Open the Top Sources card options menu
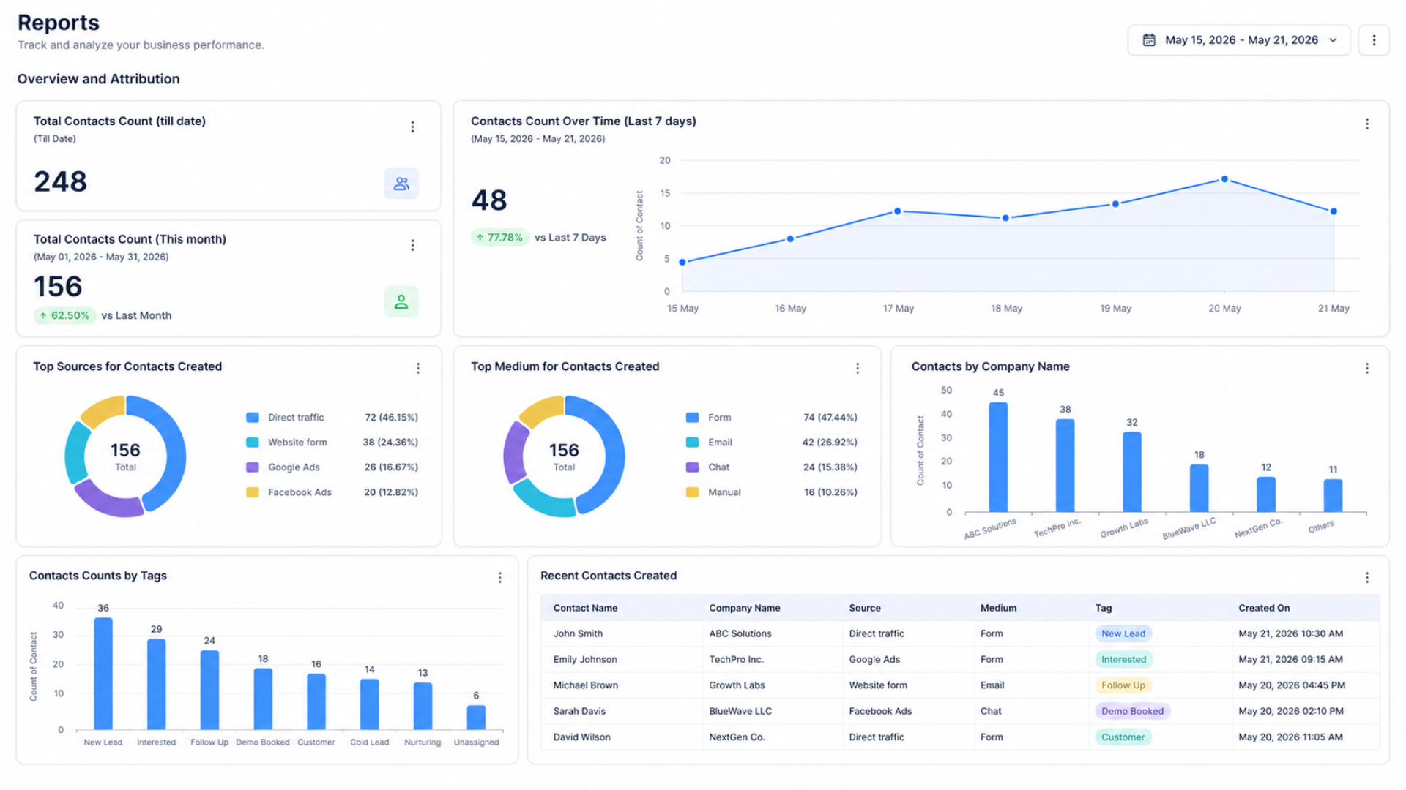This screenshot has height=790, width=1406. (418, 368)
